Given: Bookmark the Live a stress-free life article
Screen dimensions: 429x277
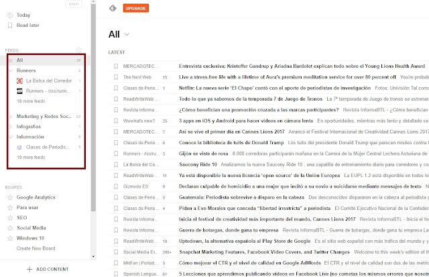Looking at the screenshot, I should (116, 77).
